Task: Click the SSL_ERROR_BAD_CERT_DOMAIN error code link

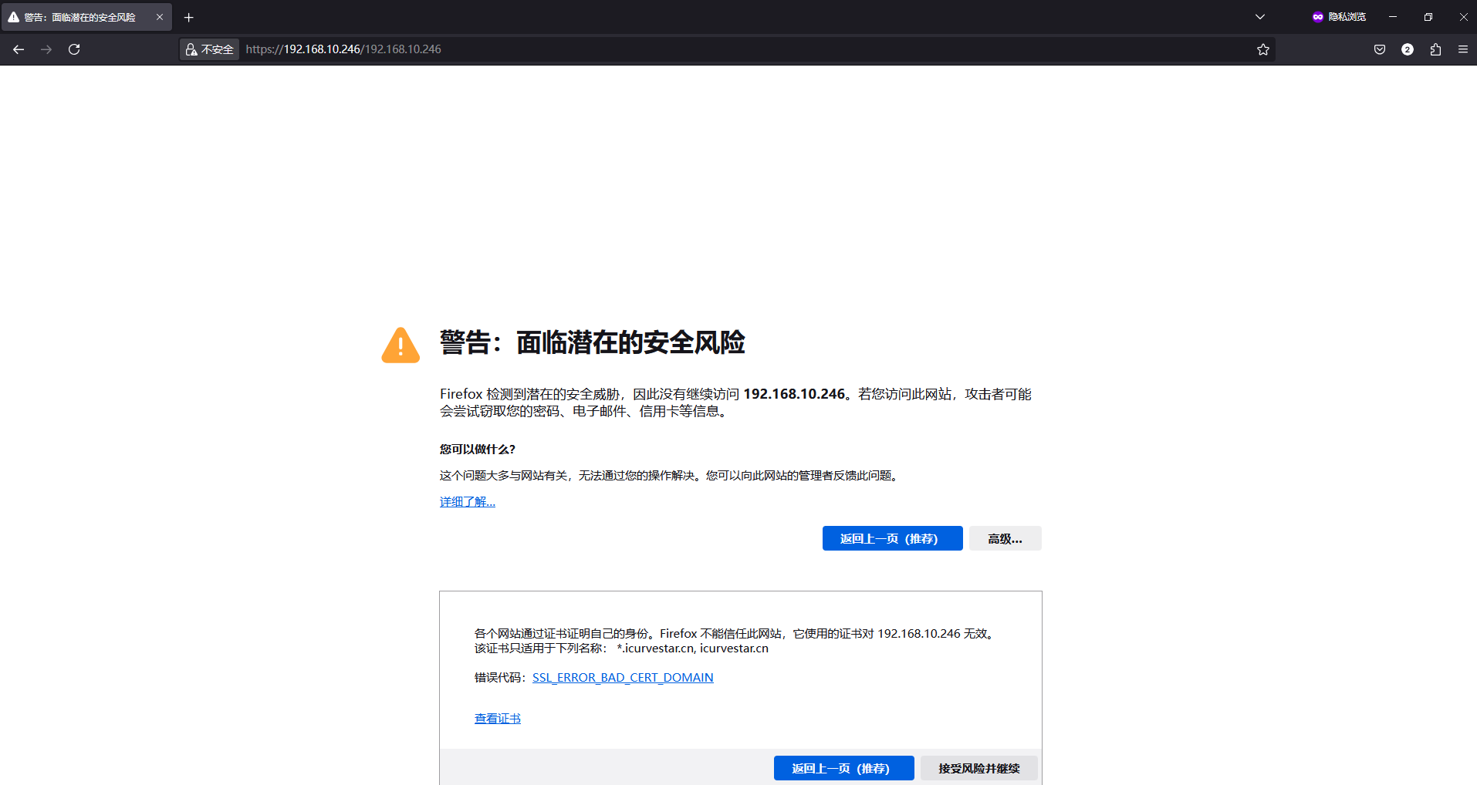Action: tap(622, 678)
